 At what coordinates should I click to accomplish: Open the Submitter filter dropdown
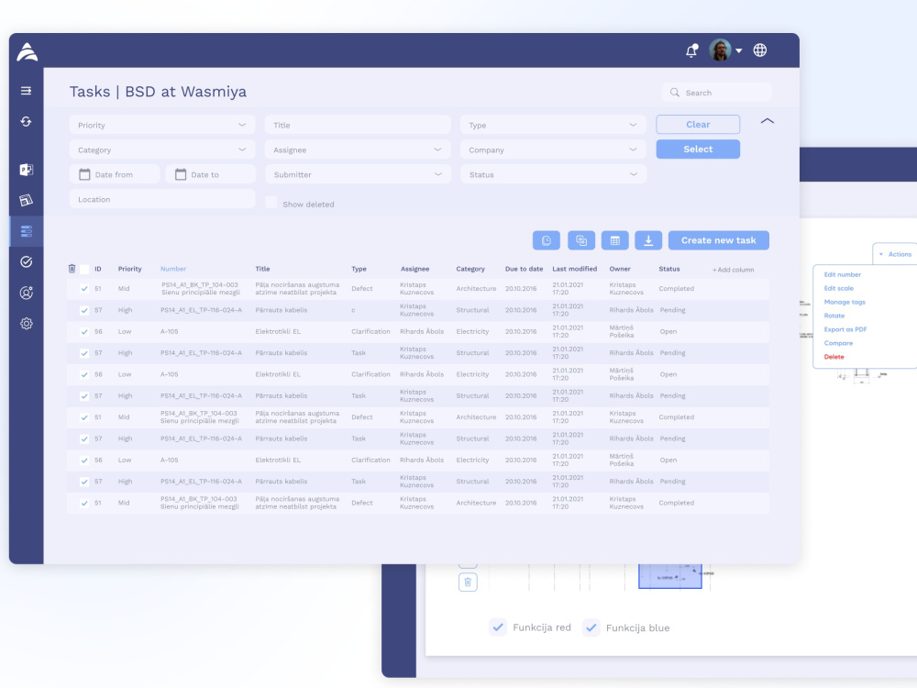[x=358, y=174]
